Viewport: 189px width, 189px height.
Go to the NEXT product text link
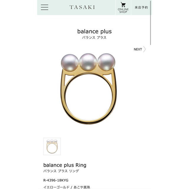(x=138, y=49)
